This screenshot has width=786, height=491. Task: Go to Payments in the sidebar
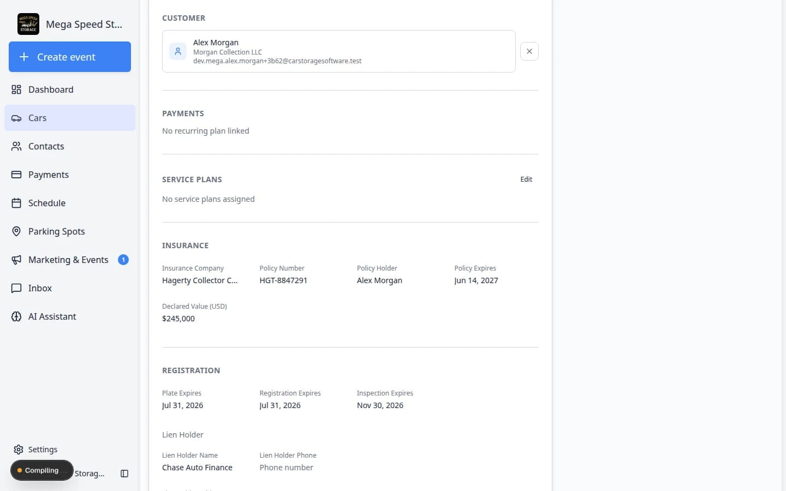(70, 175)
